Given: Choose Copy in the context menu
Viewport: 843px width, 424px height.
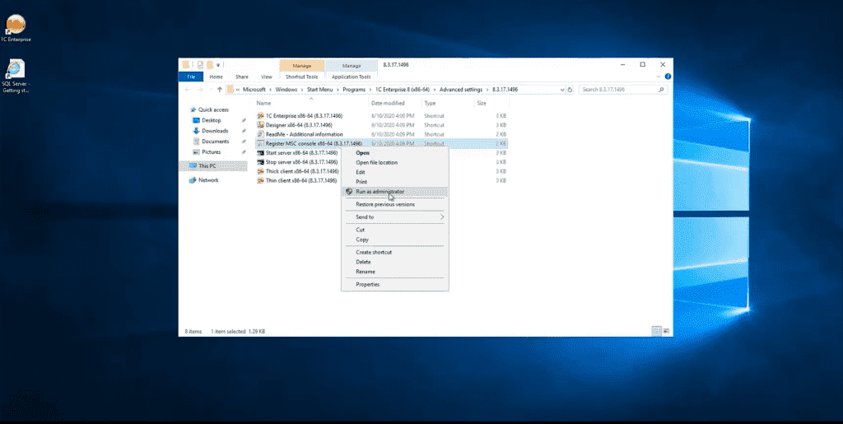Looking at the screenshot, I should coord(394,239).
